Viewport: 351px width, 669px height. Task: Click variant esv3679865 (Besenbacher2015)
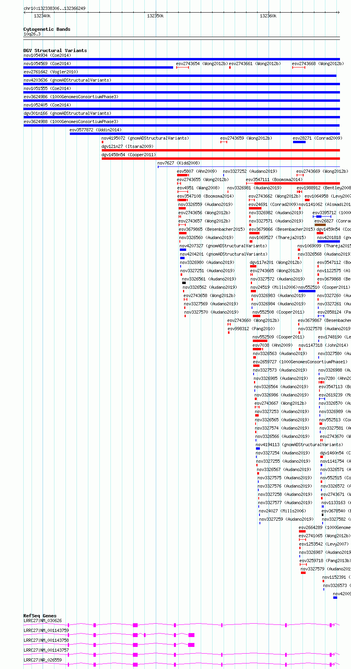point(212,229)
